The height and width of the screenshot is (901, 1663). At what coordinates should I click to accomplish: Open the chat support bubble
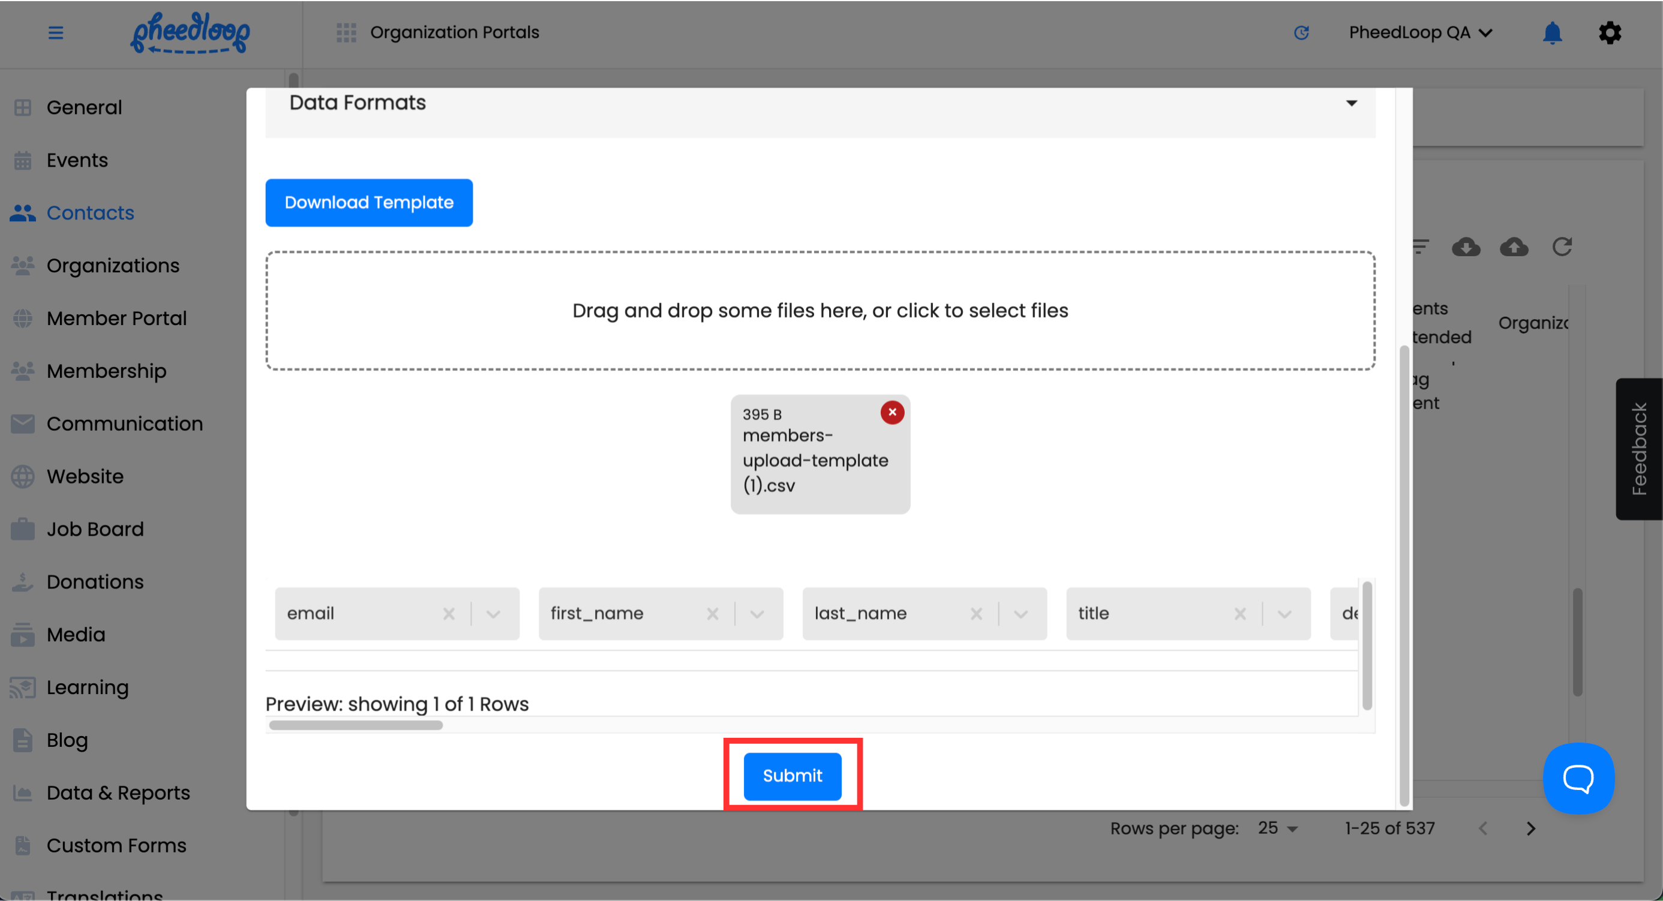pos(1578,779)
